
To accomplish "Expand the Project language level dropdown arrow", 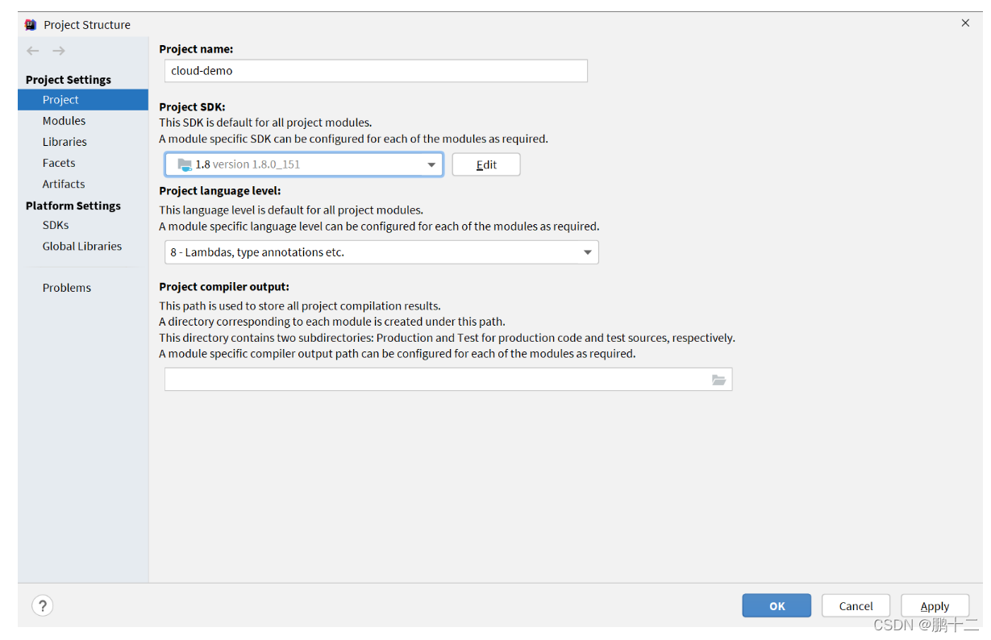I will [x=587, y=252].
